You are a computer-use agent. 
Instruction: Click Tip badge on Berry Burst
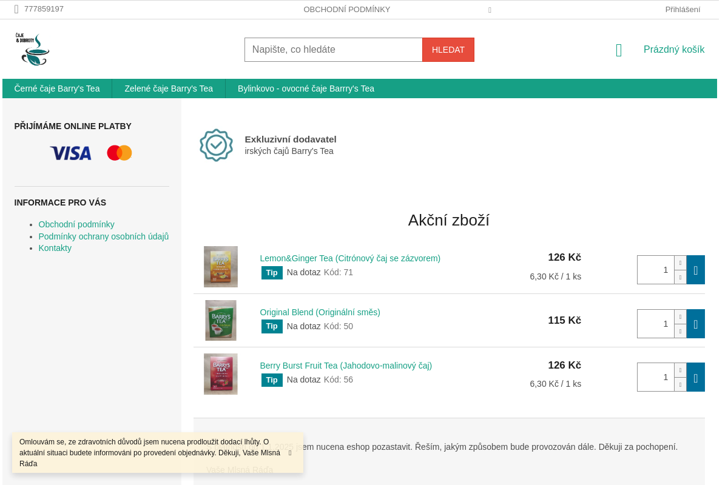272,380
